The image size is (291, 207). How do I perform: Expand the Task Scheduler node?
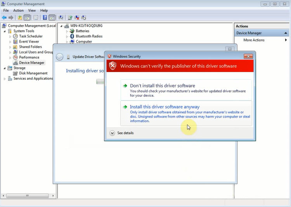click(10, 36)
